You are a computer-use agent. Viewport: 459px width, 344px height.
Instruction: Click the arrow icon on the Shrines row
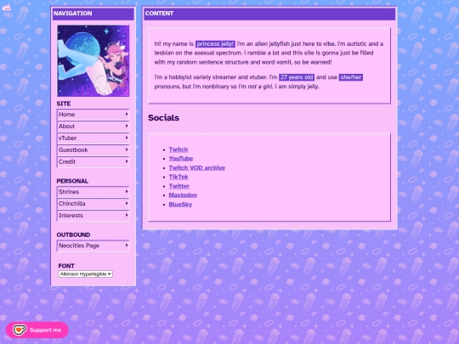tap(127, 192)
